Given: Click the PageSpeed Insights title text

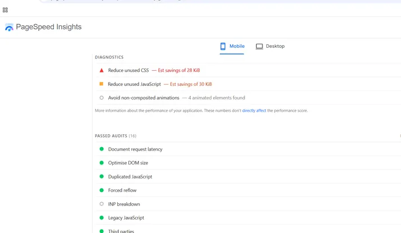Looking at the screenshot, I should coord(49,27).
